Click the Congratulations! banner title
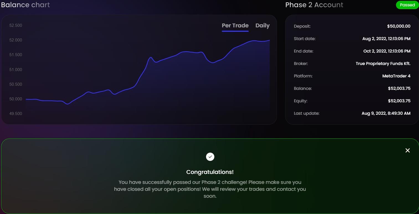 pos(210,172)
